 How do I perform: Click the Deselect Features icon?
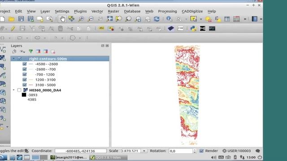coord(208,19)
